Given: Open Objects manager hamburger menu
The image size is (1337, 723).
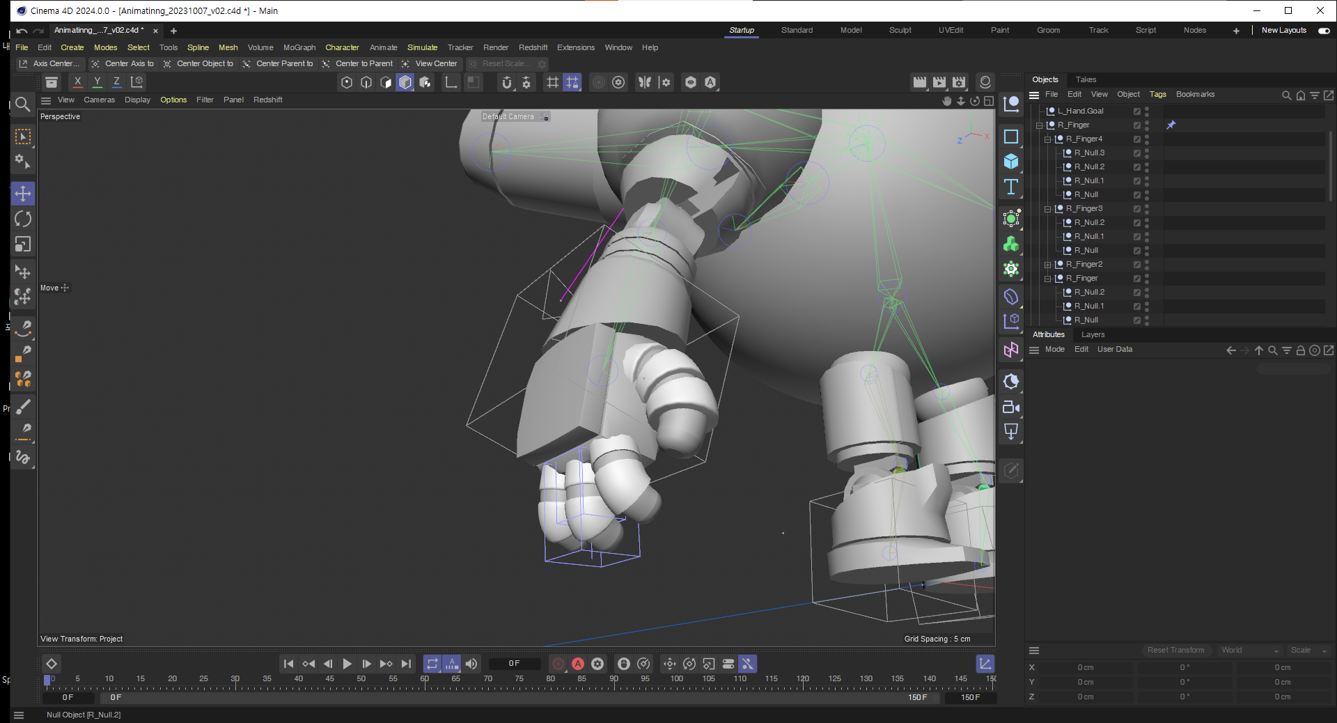Looking at the screenshot, I should click(1034, 95).
